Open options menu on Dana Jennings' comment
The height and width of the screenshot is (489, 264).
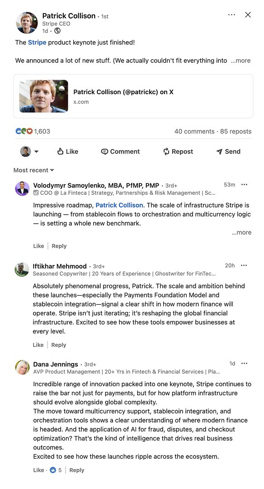coord(245,363)
